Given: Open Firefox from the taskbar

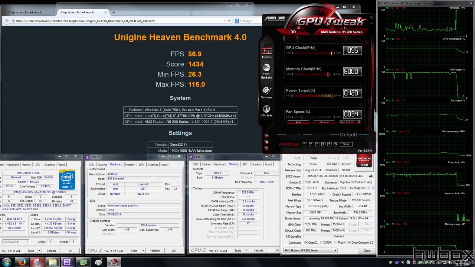Looking at the screenshot, I should pyautogui.click(x=22, y=262).
